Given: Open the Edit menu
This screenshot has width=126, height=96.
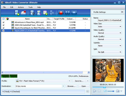Looking at the screenshot, I should coord(12,7).
